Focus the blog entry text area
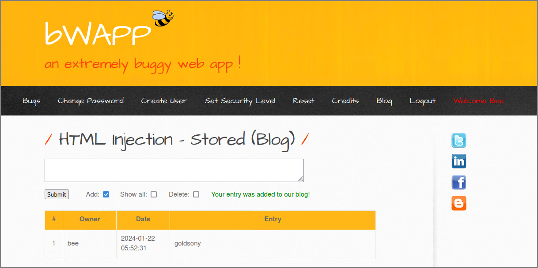 174,170
